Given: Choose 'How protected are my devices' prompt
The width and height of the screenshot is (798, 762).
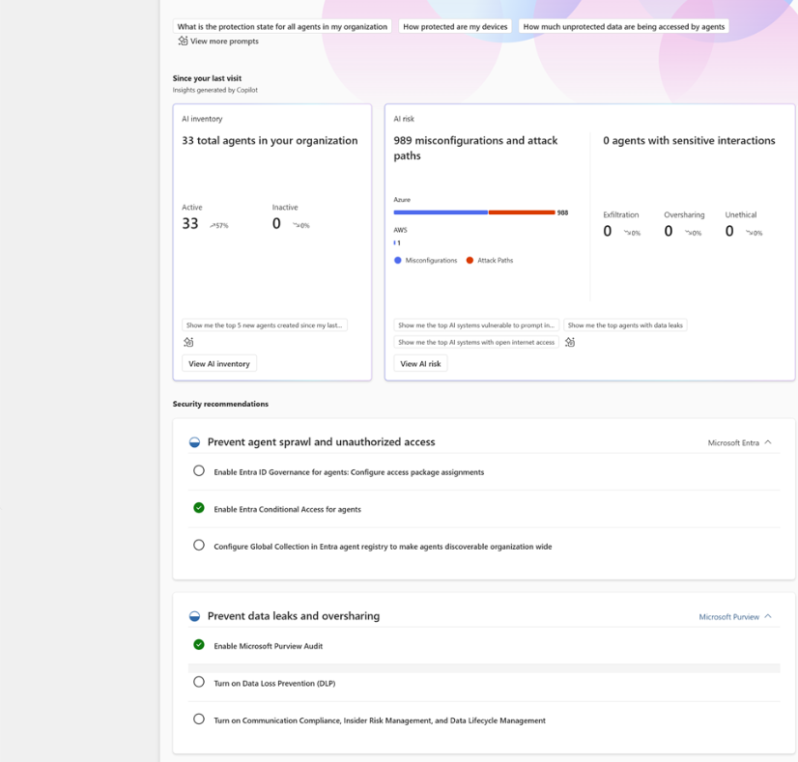Looking at the screenshot, I should 455,26.
